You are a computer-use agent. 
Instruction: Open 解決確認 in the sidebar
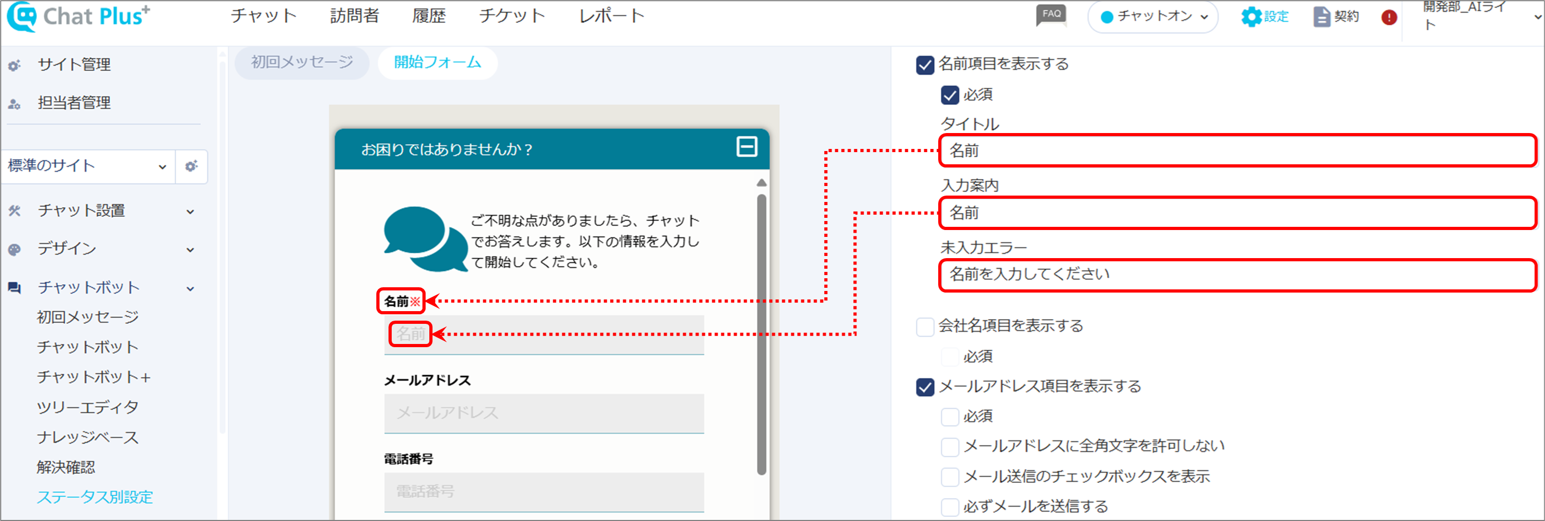click(66, 467)
